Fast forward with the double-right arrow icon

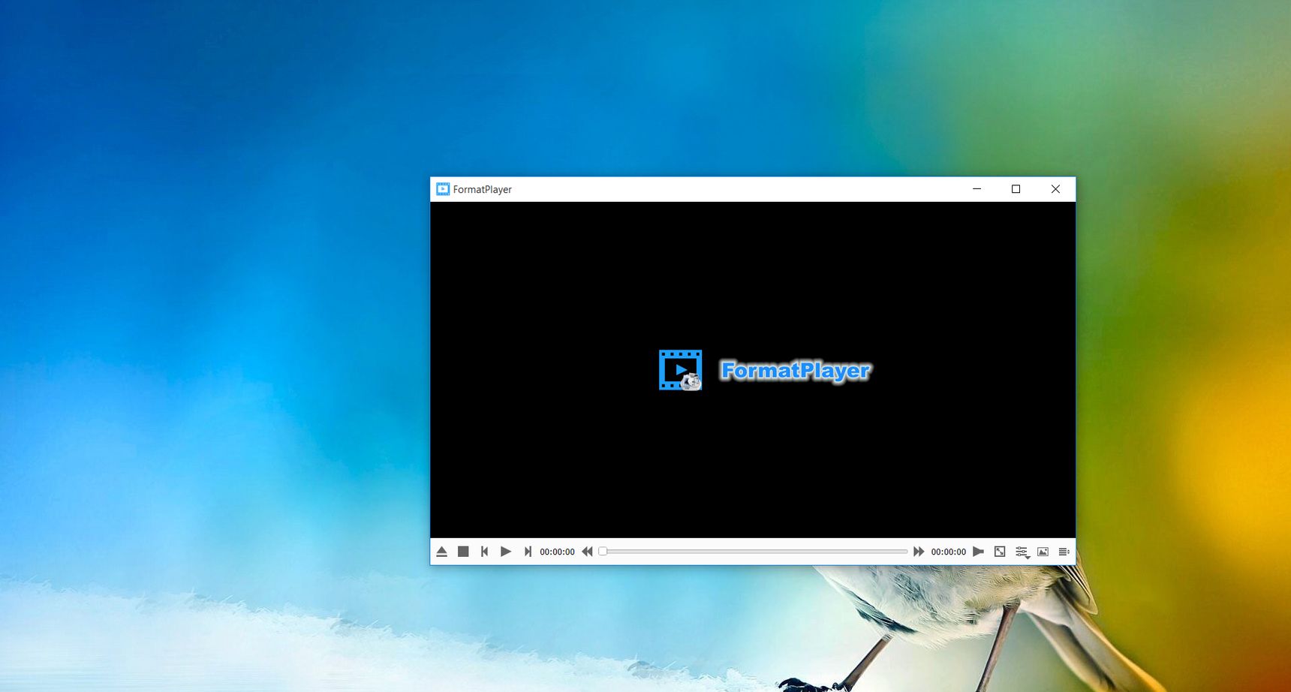click(x=919, y=552)
